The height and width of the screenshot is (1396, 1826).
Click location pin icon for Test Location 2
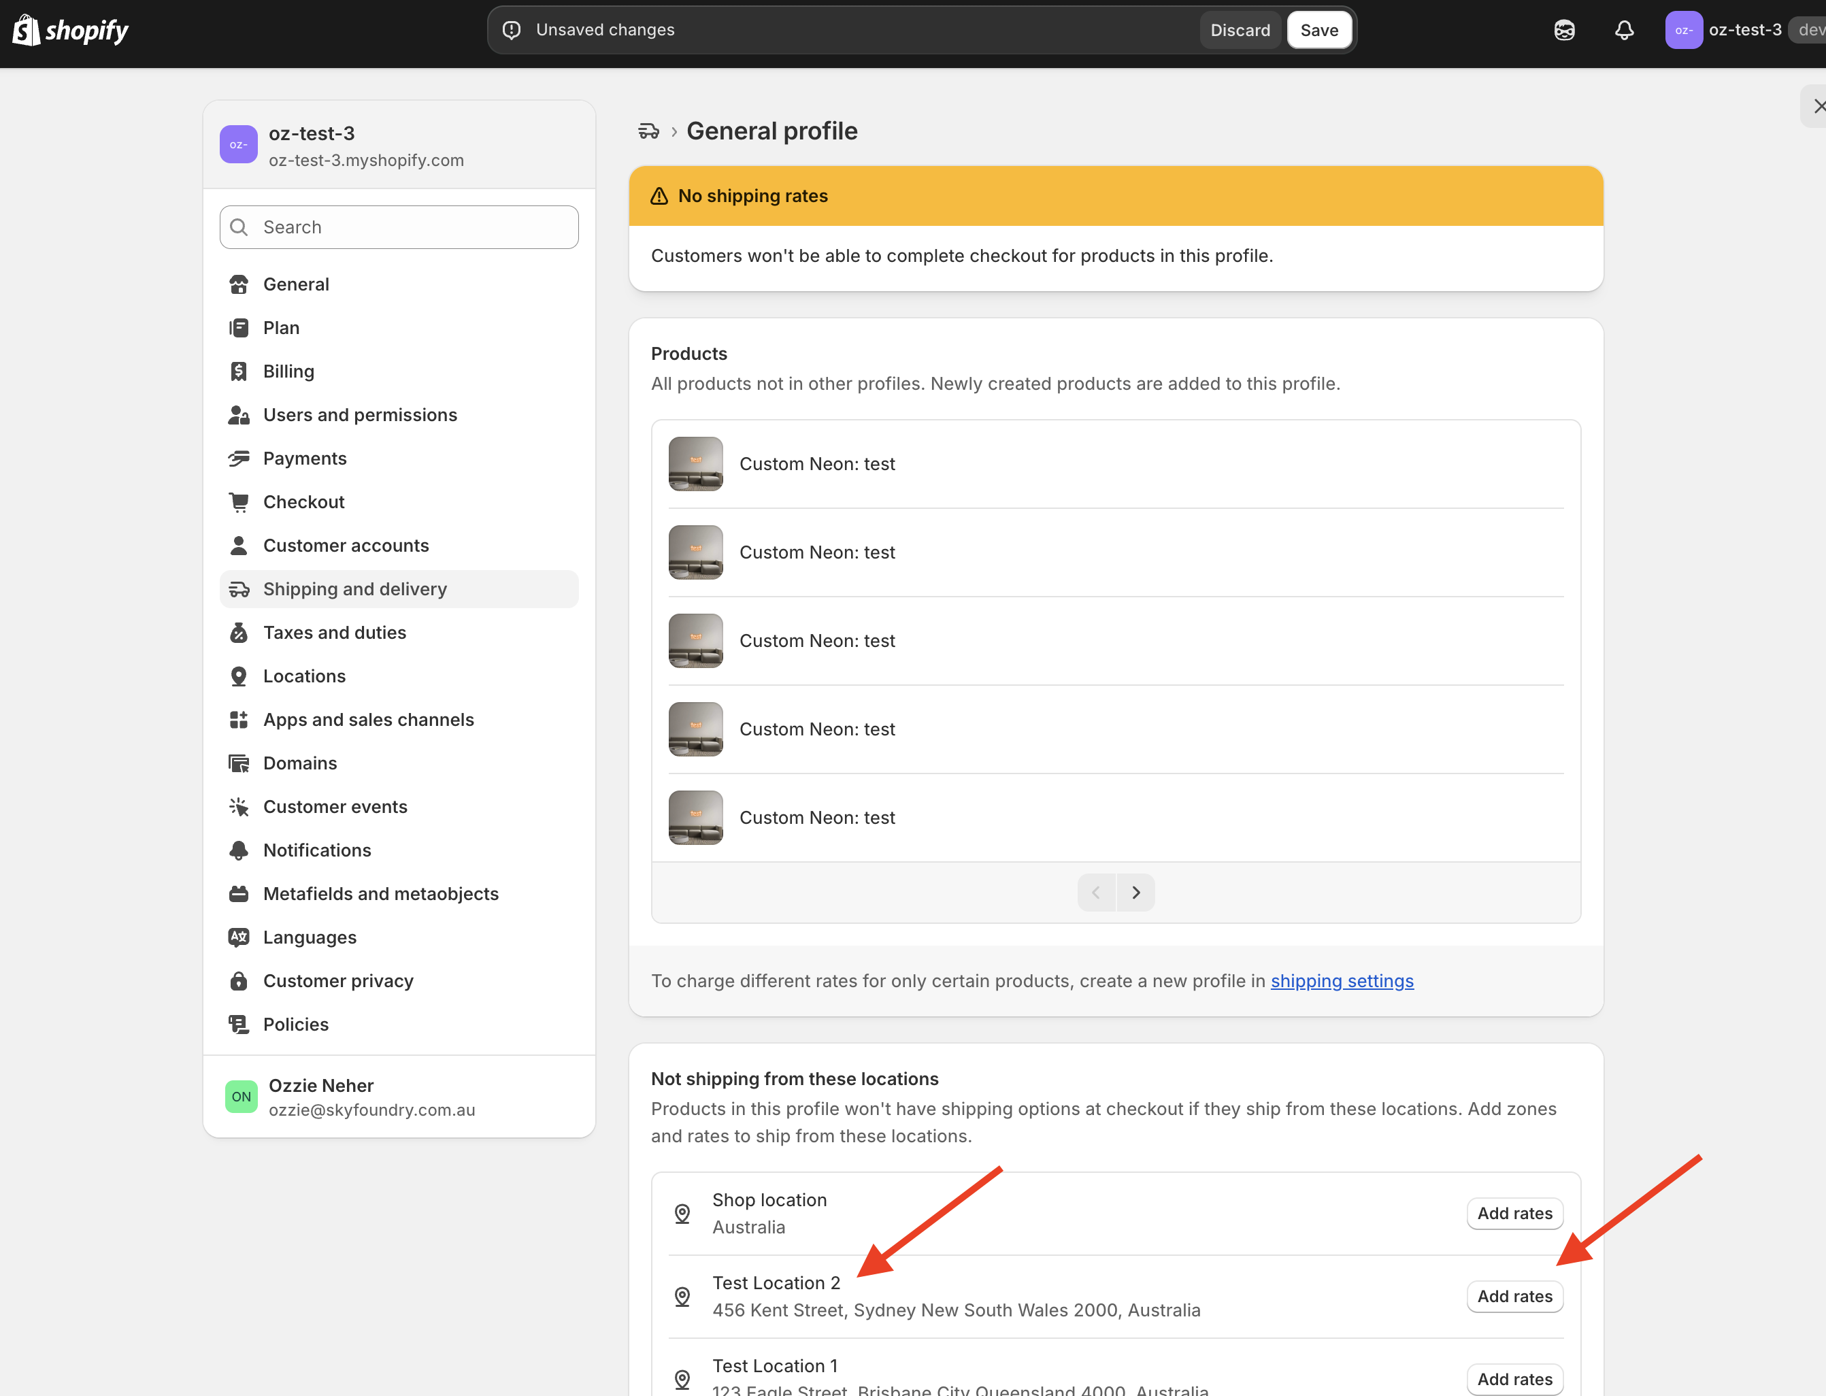(x=682, y=1296)
